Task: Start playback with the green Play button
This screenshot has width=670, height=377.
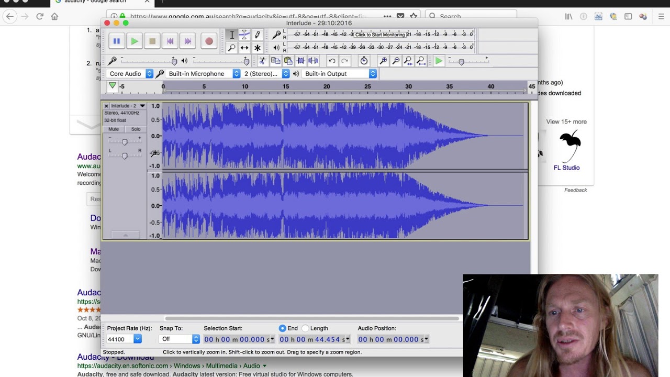Action: click(135, 41)
